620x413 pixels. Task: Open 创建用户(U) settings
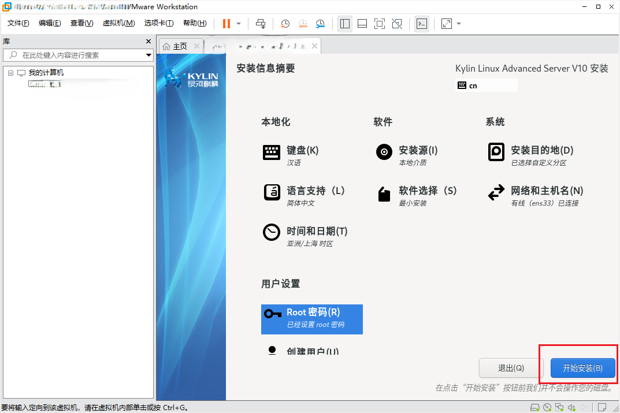(x=313, y=351)
